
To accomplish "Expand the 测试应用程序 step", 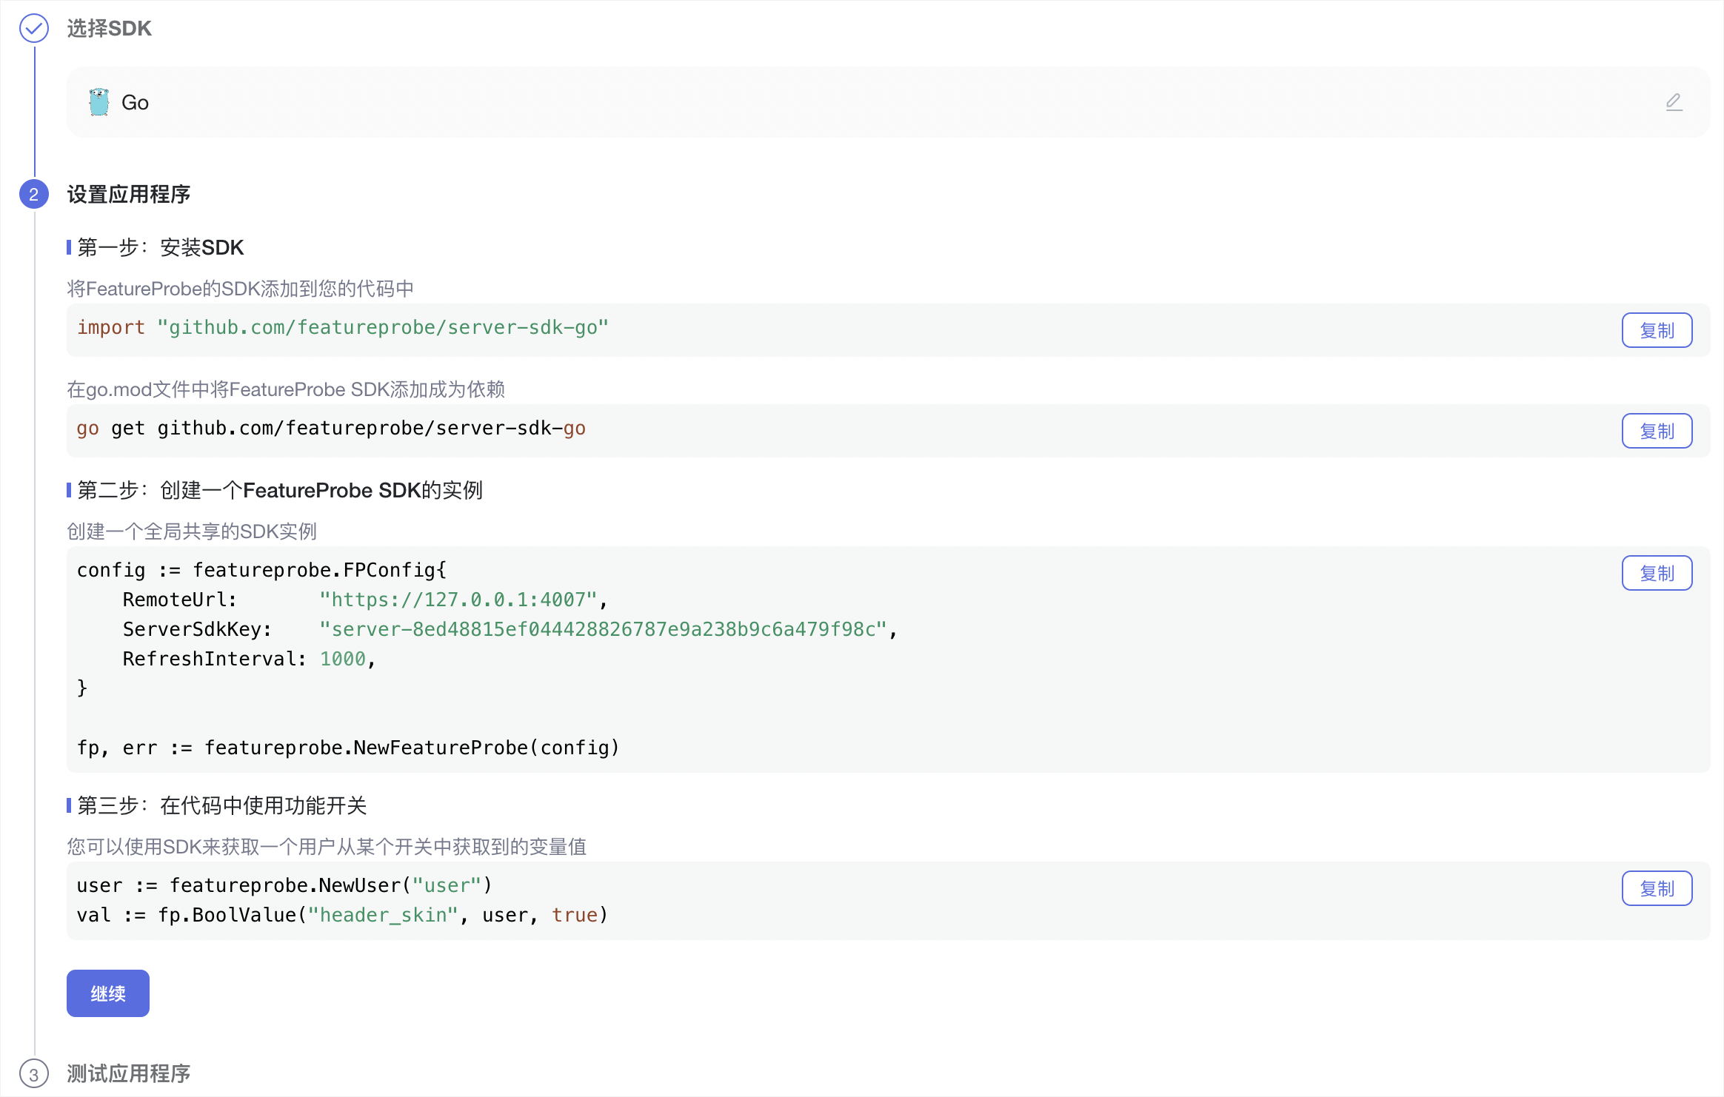I will [129, 1074].
